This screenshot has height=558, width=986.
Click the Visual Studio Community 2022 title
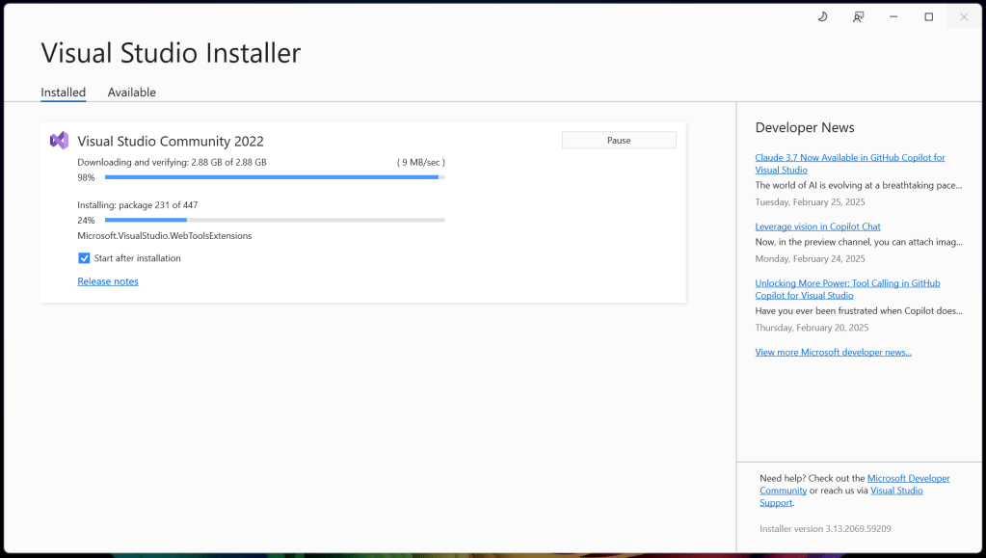(171, 141)
